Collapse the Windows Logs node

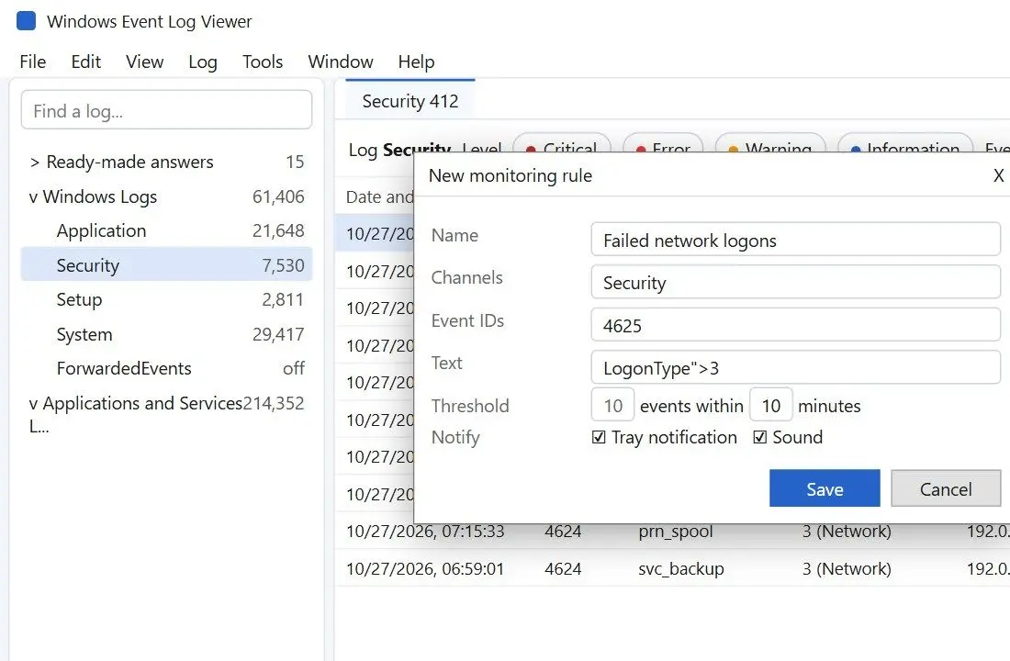[x=33, y=197]
